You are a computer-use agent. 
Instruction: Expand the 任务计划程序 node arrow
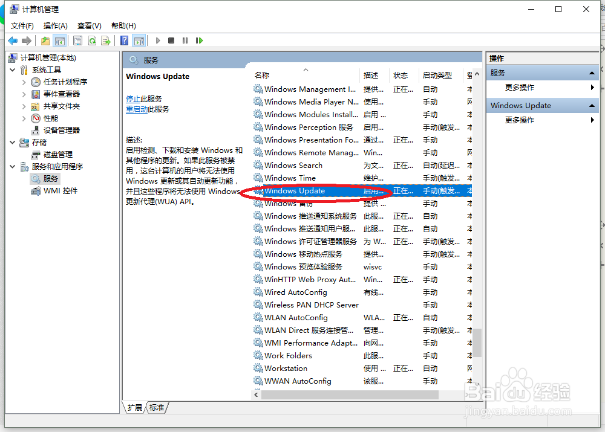[x=24, y=82]
